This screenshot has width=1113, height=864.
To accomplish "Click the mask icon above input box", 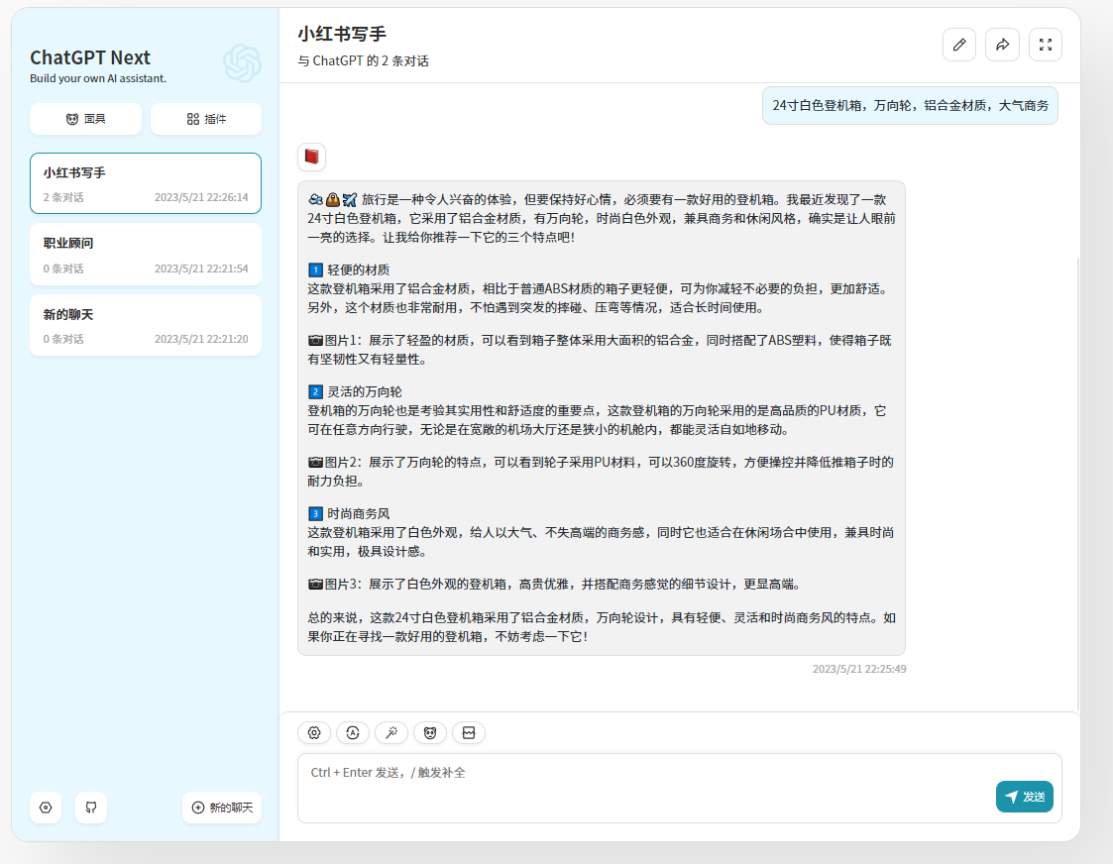I will tap(429, 733).
